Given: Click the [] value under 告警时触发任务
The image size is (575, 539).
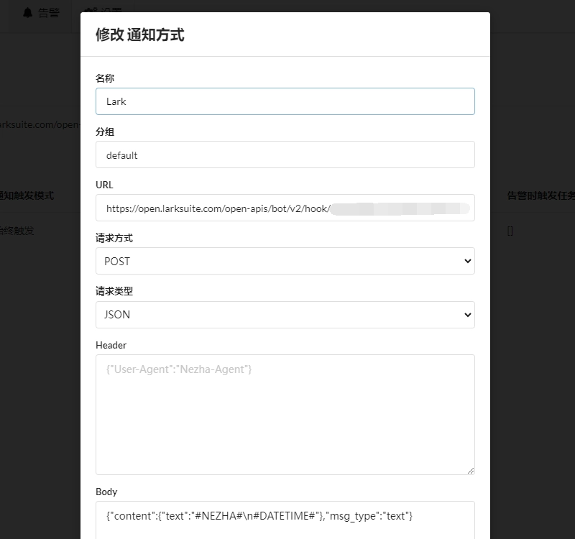Looking at the screenshot, I should pyautogui.click(x=510, y=231).
